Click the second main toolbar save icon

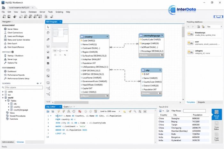point(9,17)
